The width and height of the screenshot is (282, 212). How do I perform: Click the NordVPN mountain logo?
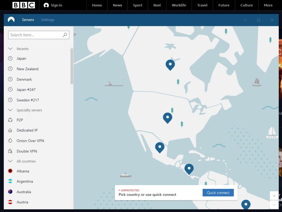11,20
